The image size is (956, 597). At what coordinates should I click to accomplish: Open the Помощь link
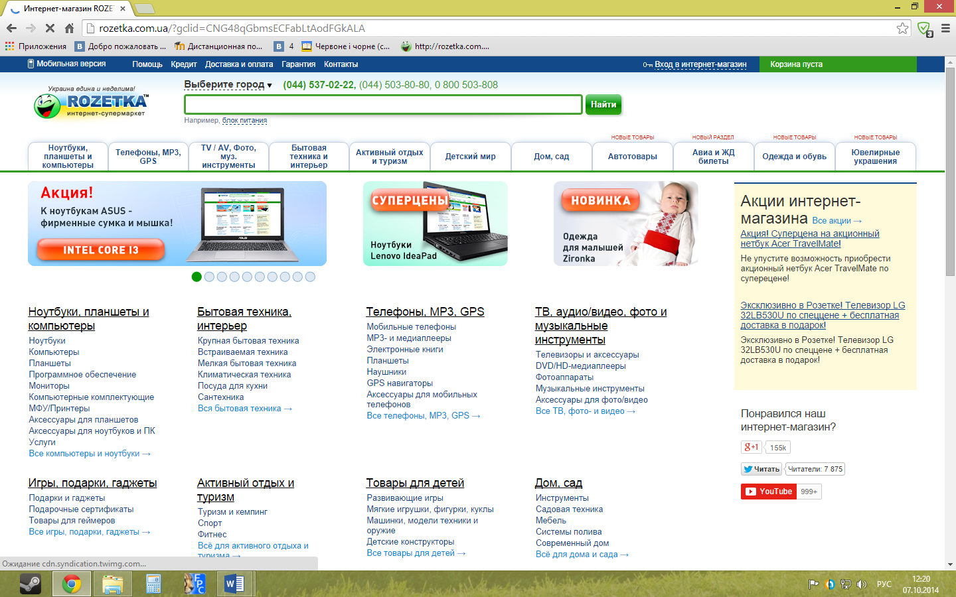(x=147, y=64)
